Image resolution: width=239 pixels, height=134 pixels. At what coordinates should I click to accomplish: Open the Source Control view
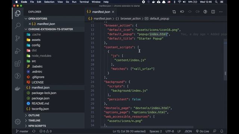coord(18,38)
